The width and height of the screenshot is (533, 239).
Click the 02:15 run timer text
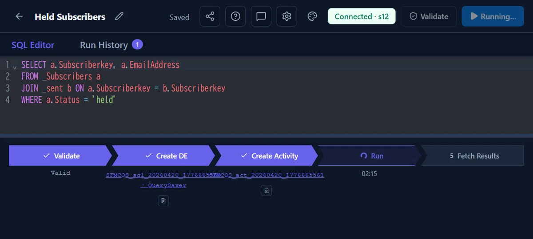click(370, 174)
